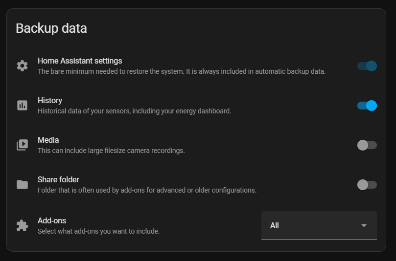The height and width of the screenshot is (261, 396).
Task: Enable the Media backup toggle
Action: (367, 145)
